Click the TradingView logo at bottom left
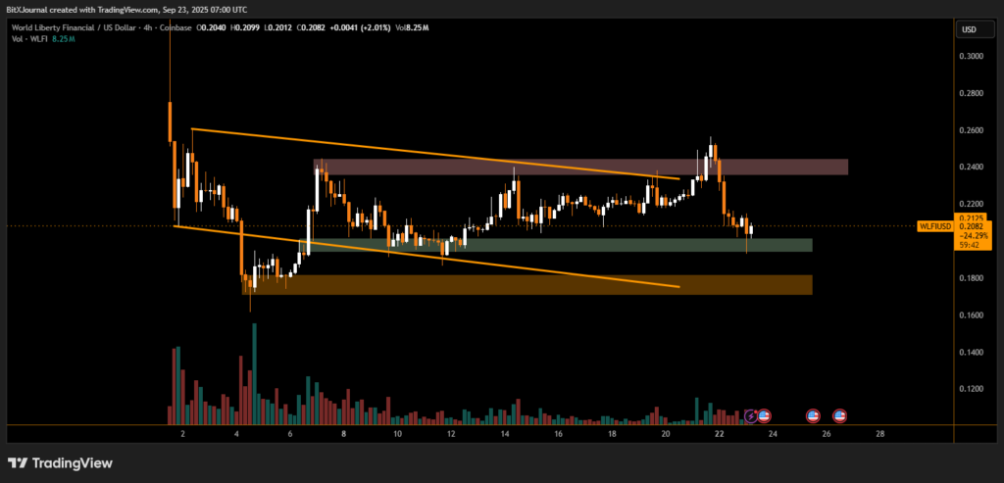Viewport: 1004px width, 483px height. 60,463
